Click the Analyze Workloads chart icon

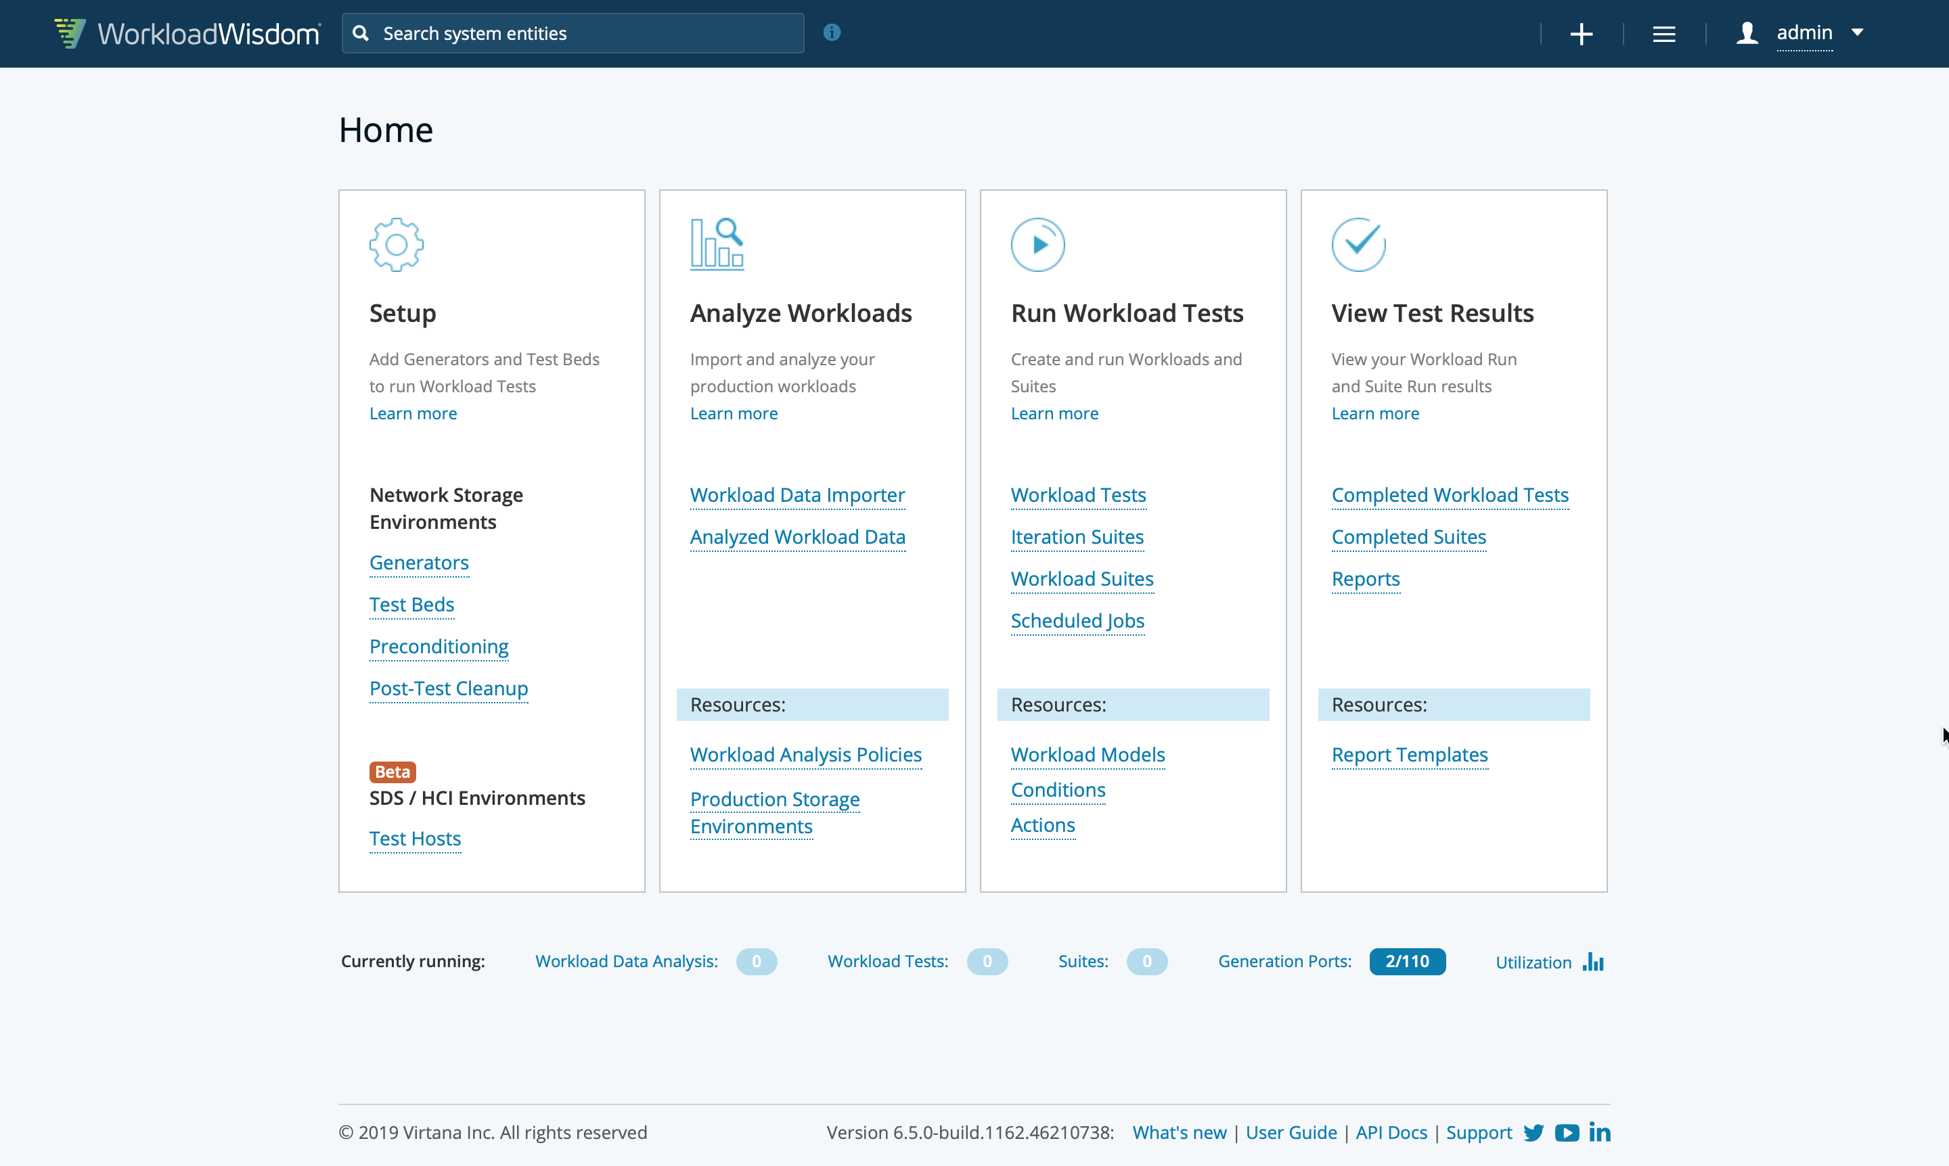(x=717, y=243)
